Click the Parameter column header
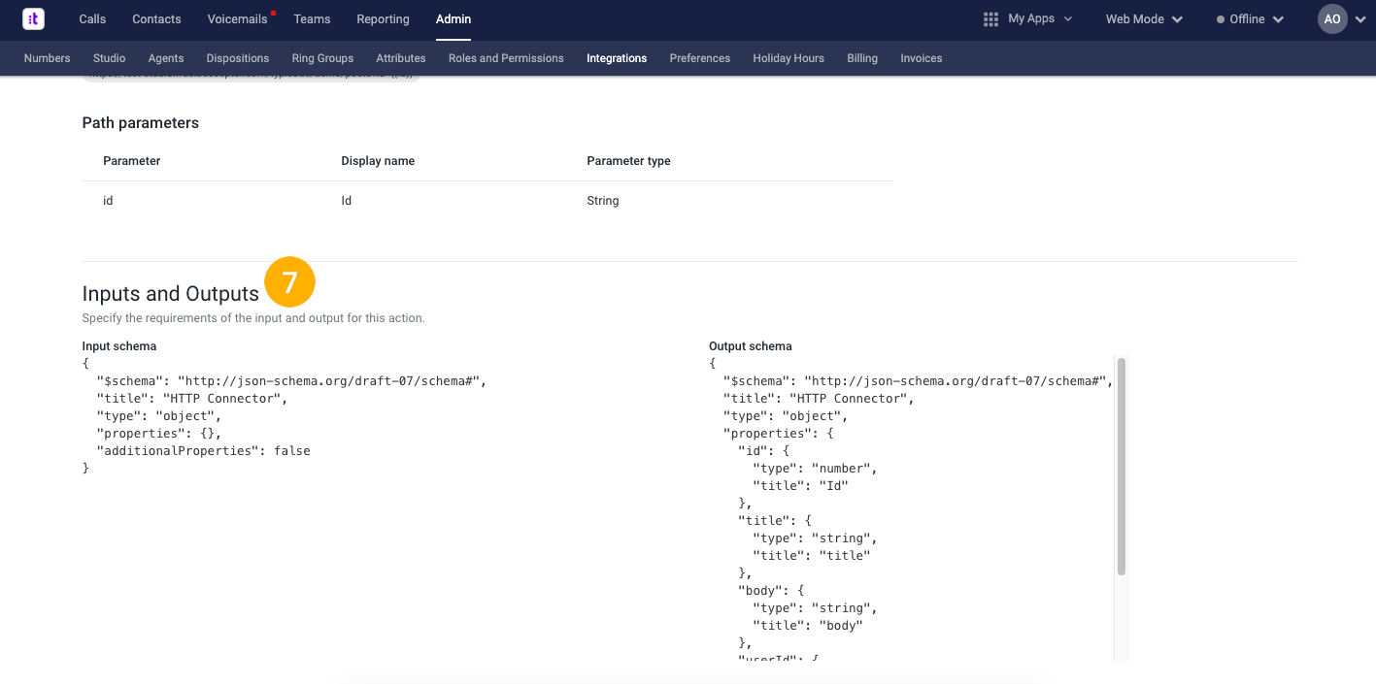This screenshot has height=684, width=1376. point(132,161)
